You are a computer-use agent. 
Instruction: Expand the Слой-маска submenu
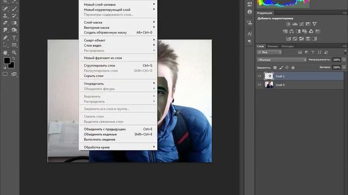click(118, 22)
